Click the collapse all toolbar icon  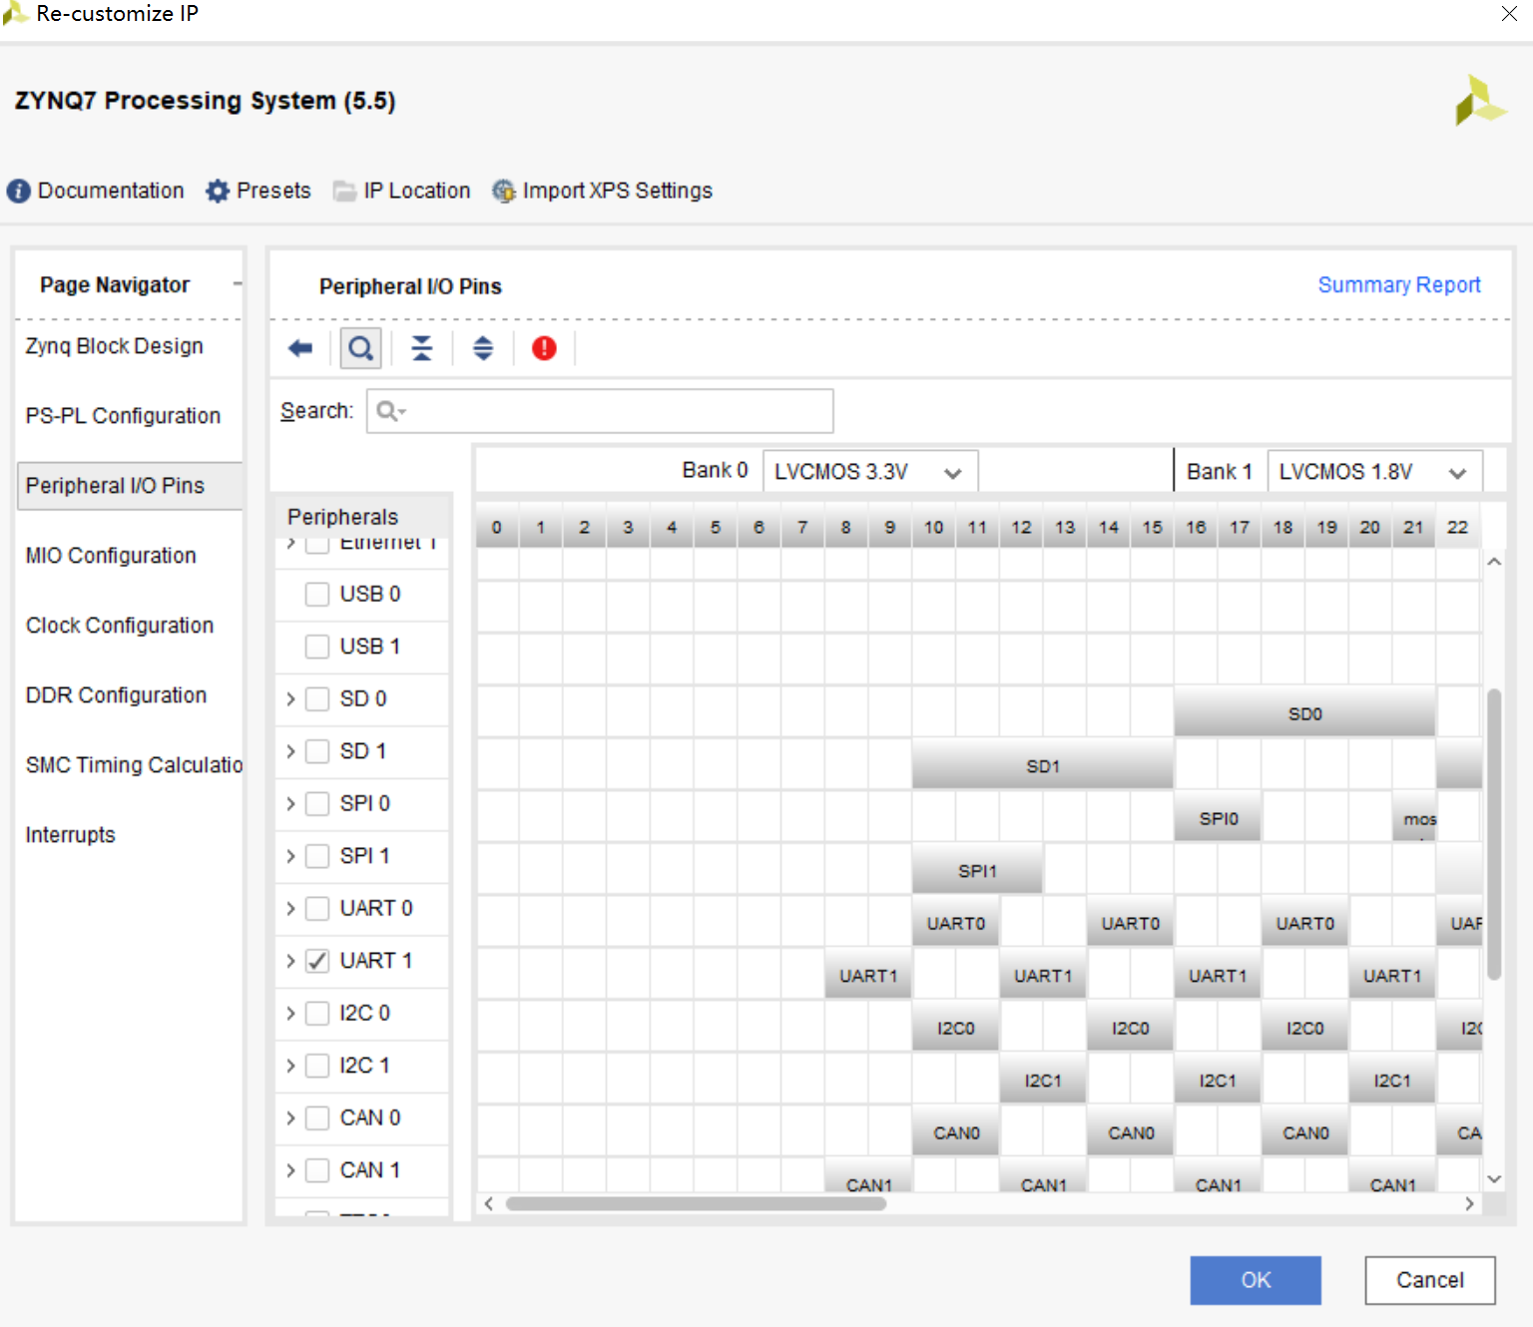click(422, 348)
